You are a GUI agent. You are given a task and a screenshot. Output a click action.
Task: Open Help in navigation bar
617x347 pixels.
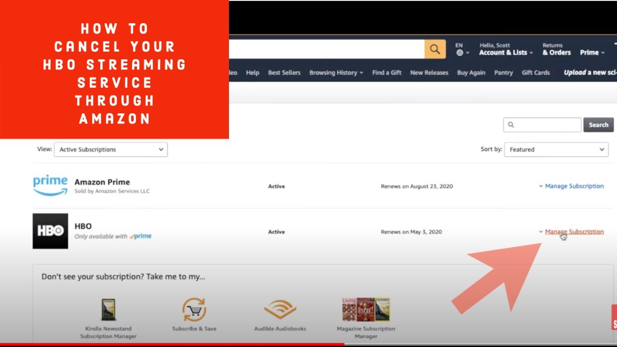253,73
